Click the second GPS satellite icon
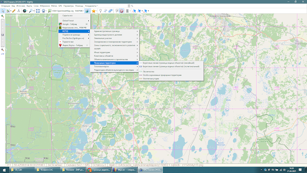 tap(139, 11)
